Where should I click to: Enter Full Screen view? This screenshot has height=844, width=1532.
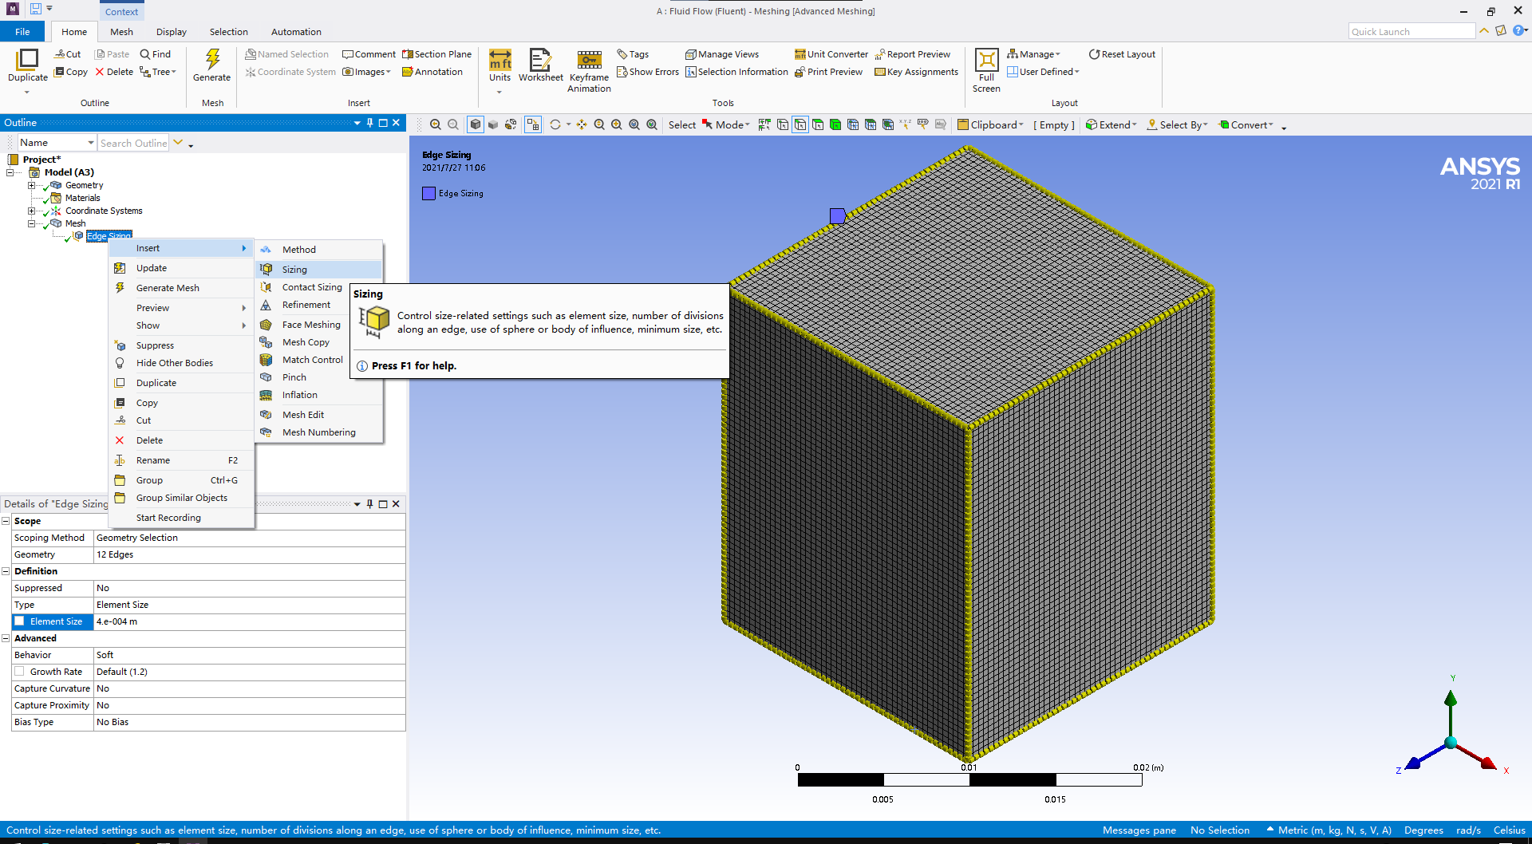986,70
